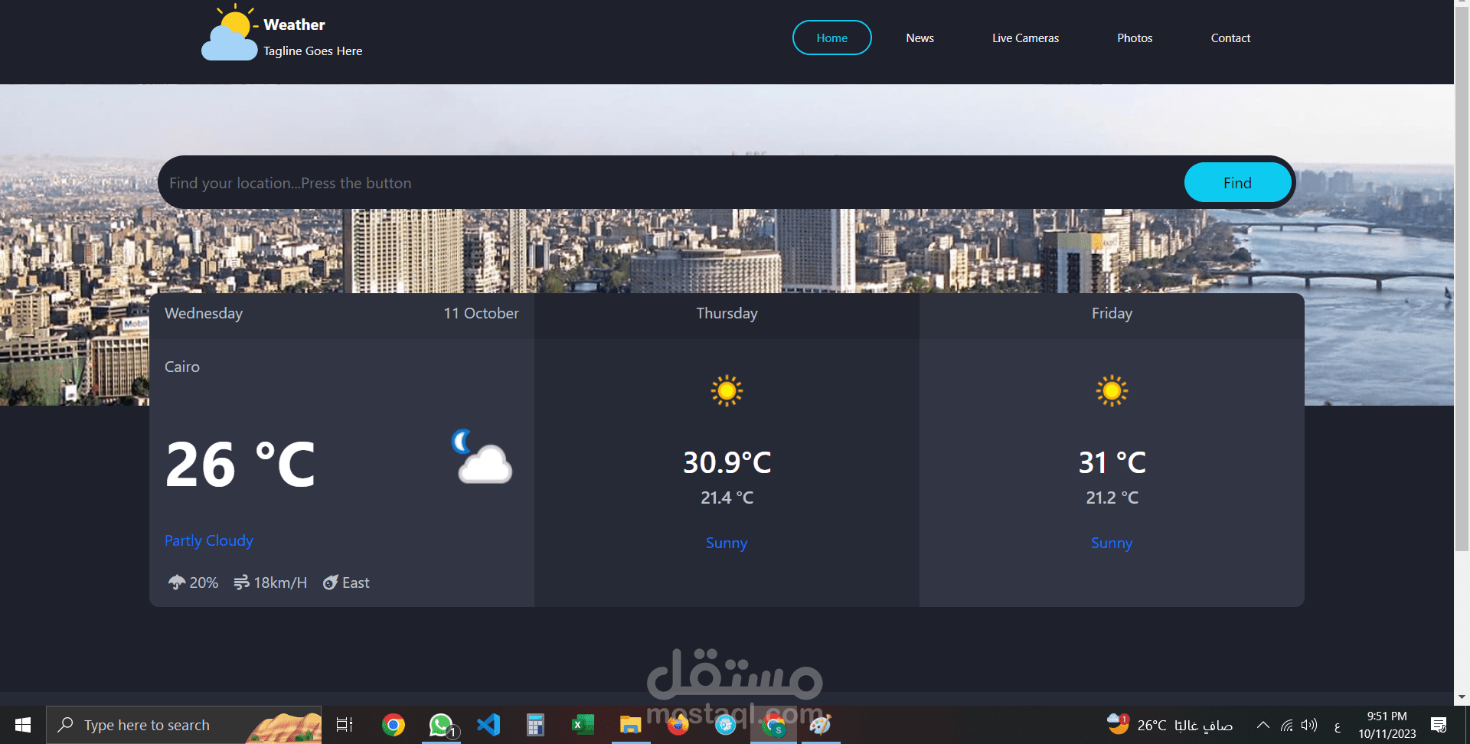Click the scrollbar down arrow
1470x744 pixels.
point(1462,697)
